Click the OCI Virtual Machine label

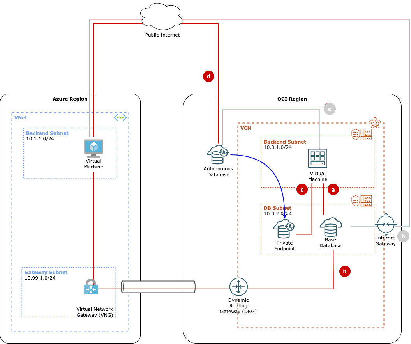(318, 176)
